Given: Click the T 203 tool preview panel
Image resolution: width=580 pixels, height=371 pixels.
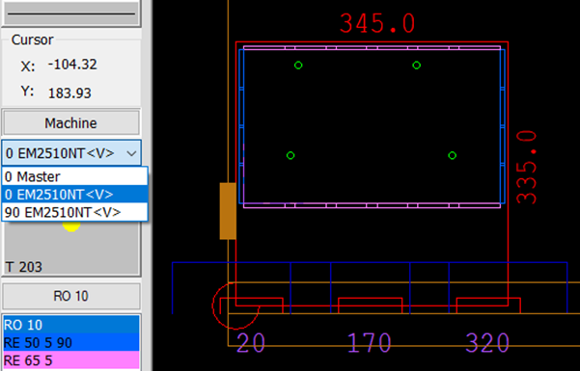Looking at the screenshot, I should [x=71, y=249].
